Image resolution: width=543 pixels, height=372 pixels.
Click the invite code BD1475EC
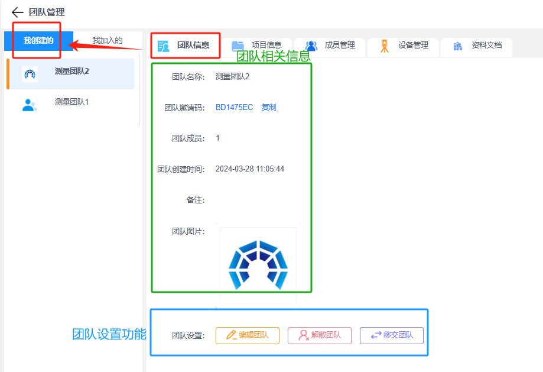pyautogui.click(x=234, y=108)
